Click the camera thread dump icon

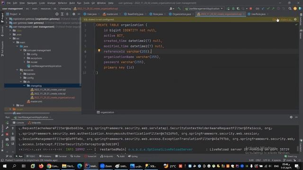pos(7,139)
